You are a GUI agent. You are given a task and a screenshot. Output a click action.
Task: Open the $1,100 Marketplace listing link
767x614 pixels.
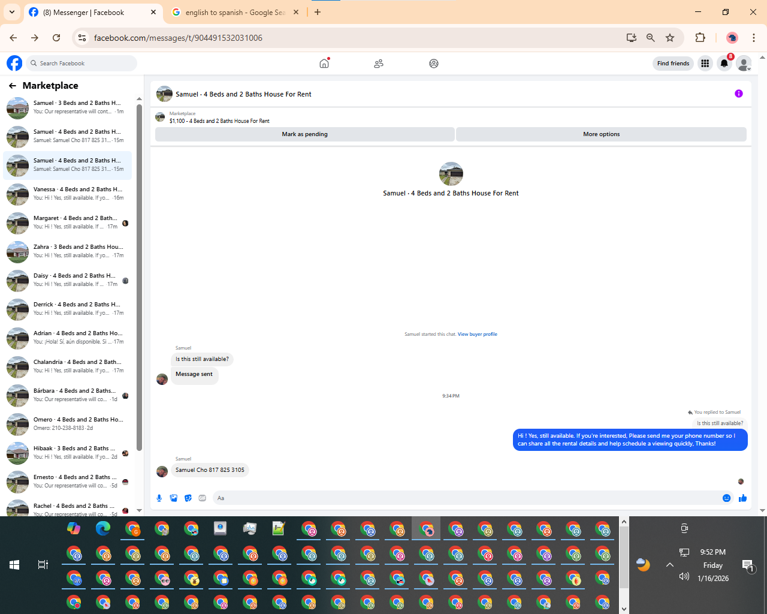219,121
